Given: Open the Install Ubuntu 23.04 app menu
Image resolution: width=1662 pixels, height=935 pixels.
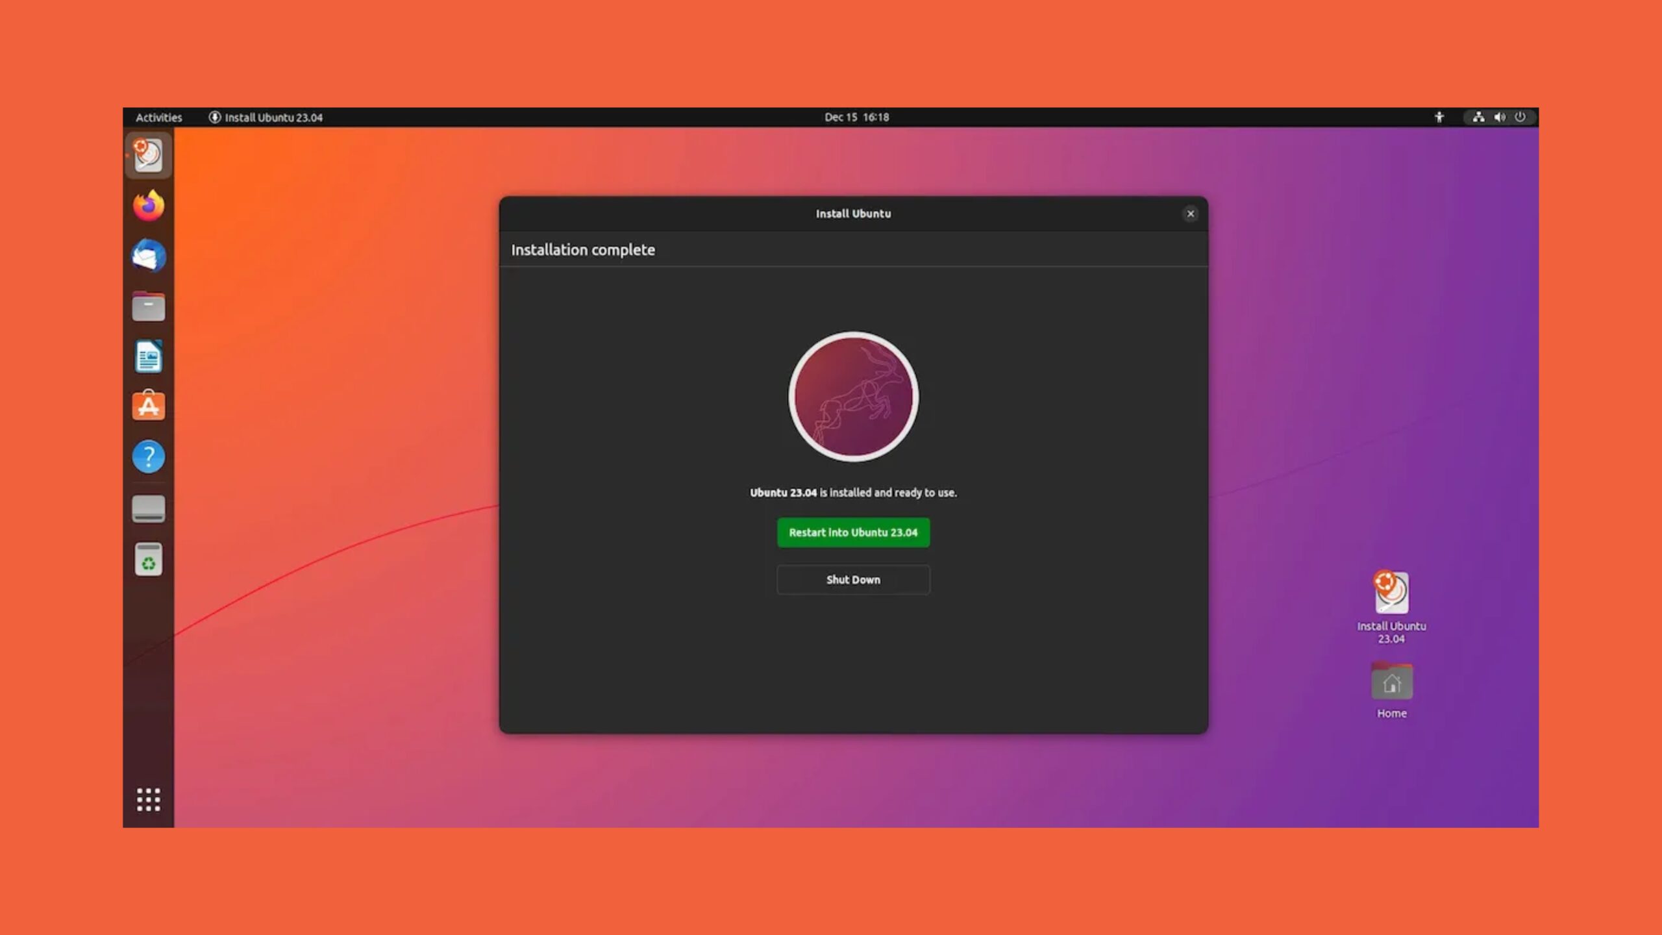Looking at the screenshot, I should tap(266, 118).
